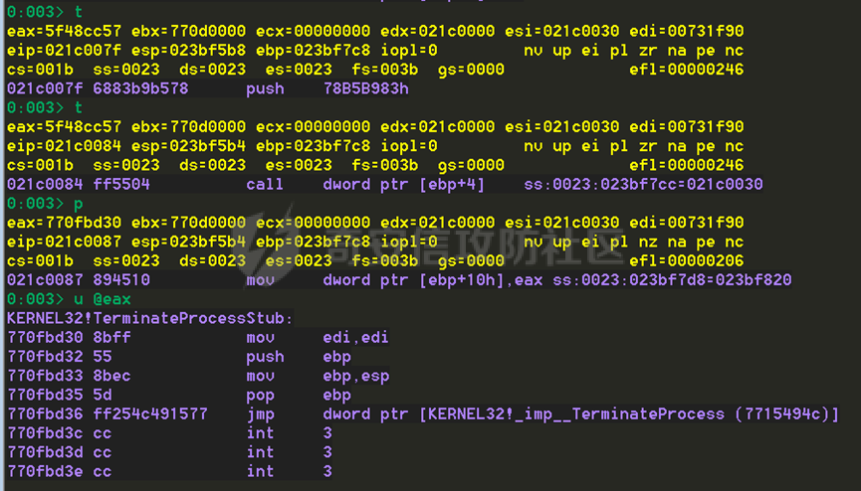The width and height of the screenshot is (861, 491).
Task: Click the eax=770fbd30 register value
Action: 64,223
